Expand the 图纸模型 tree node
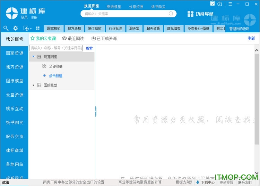Image resolution: width=260 pixels, height=186 pixels. (x=33, y=85)
